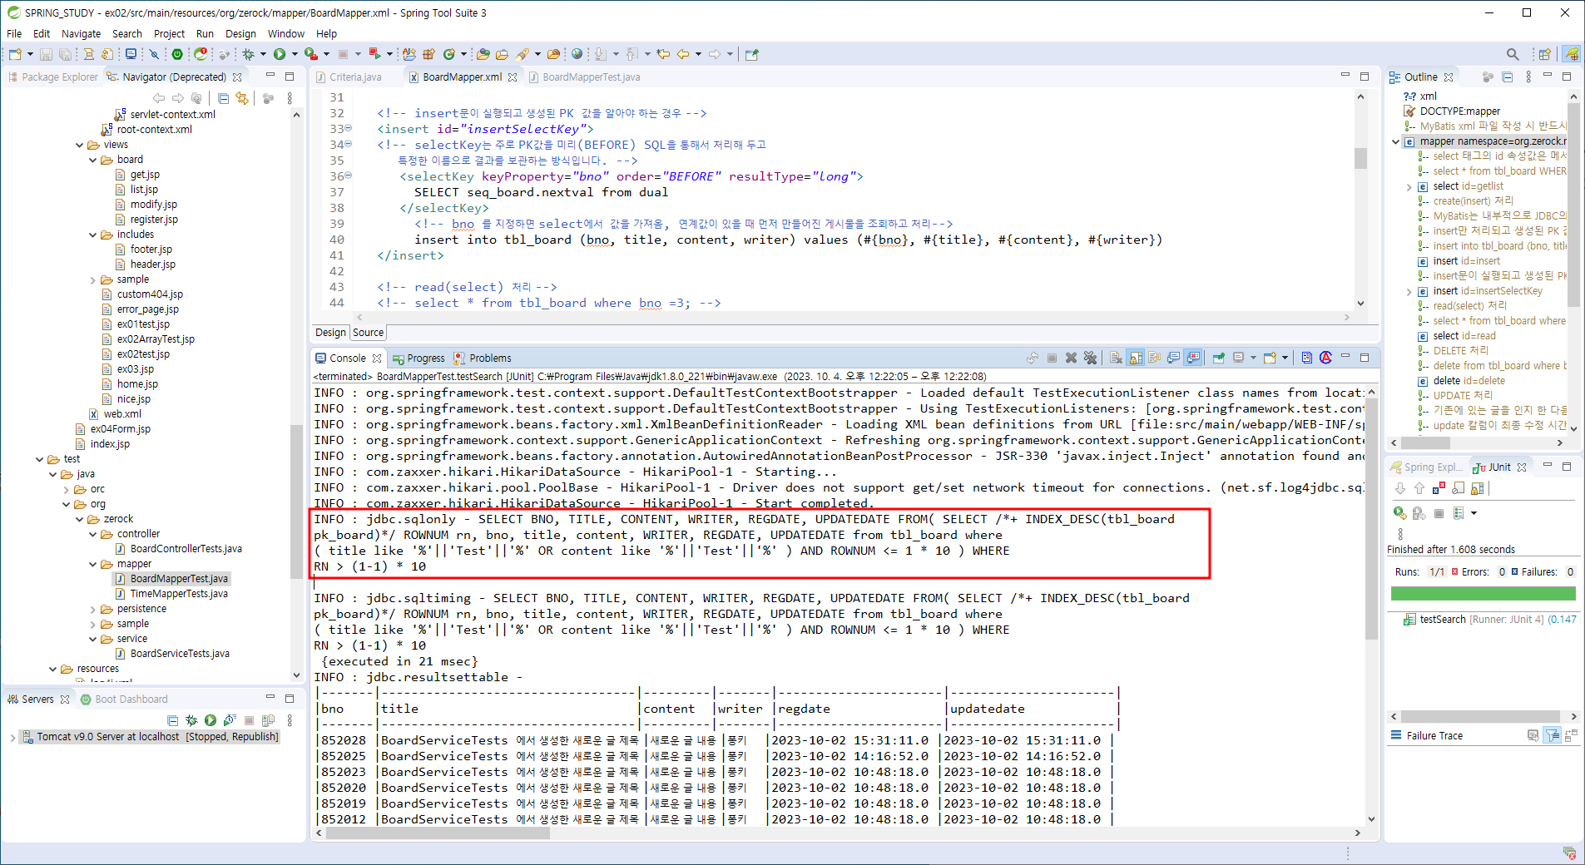The height and width of the screenshot is (865, 1585).
Task: Click the Open Perspective icon
Action: point(1545,54)
